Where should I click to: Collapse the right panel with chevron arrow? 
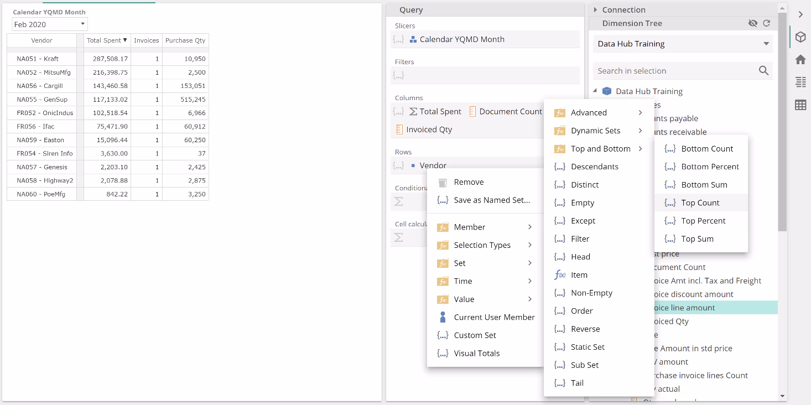pos(800,14)
